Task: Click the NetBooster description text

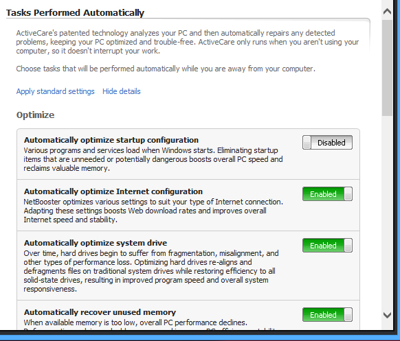Action: 153,211
